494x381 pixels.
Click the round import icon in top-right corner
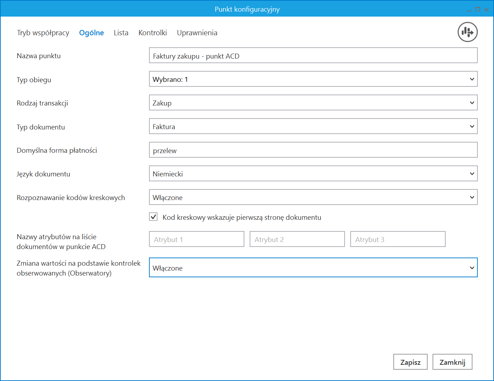point(468,32)
